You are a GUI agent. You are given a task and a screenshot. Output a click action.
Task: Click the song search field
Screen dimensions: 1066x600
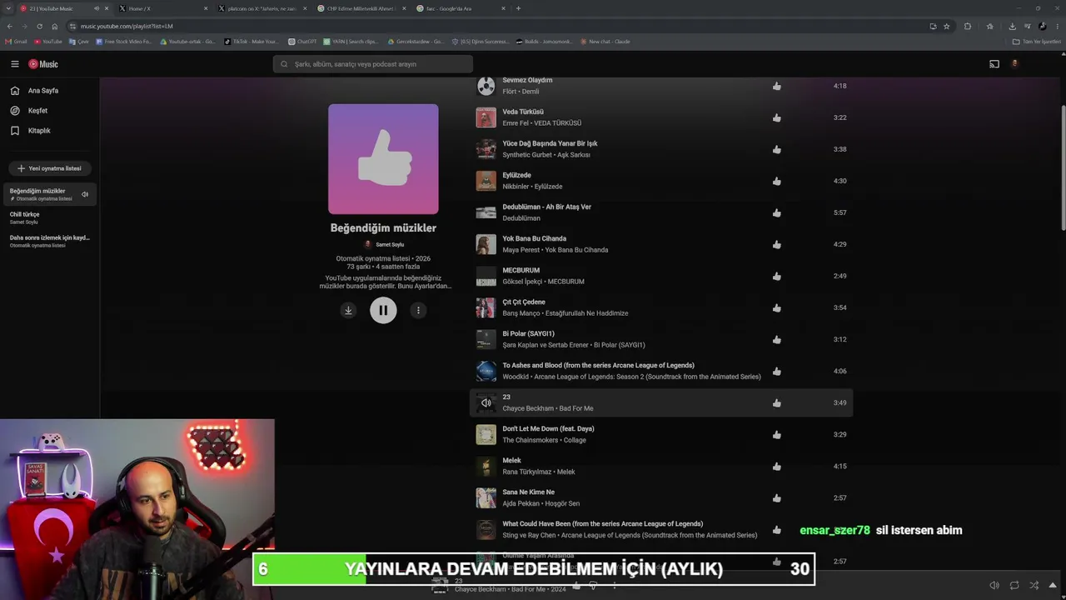point(373,64)
